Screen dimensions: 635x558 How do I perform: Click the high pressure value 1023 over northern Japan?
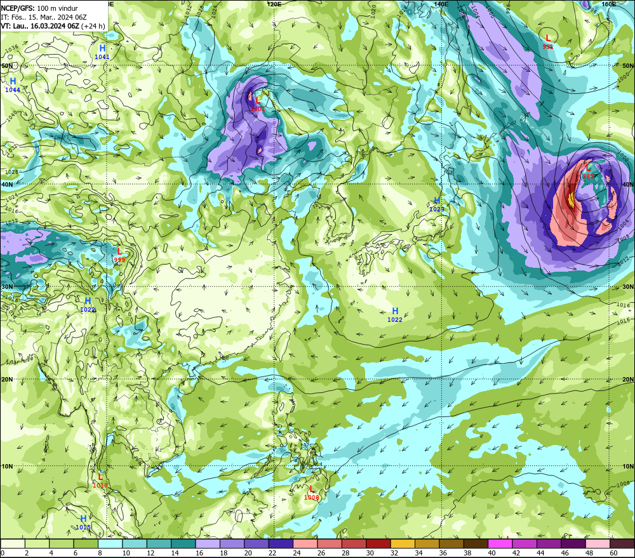tap(437, 209)
